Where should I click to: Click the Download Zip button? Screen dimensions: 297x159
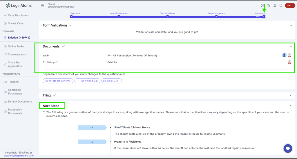tap(87, 81)
